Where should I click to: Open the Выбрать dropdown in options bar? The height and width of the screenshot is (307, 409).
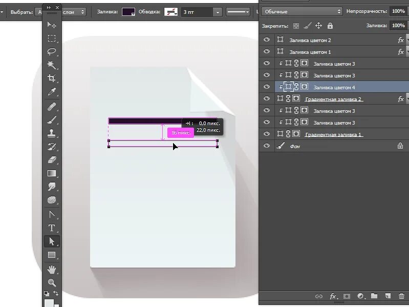60,12
